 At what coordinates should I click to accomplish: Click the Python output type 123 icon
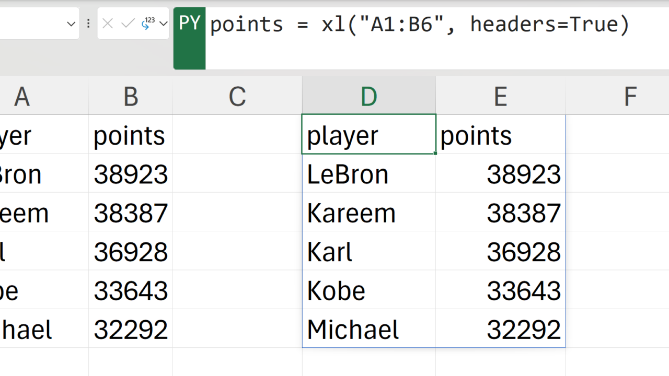tap(147, 23)
